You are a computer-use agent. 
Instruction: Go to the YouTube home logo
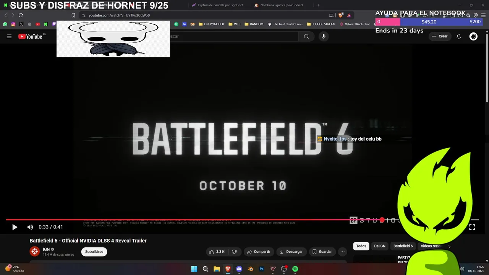[30, 36]
